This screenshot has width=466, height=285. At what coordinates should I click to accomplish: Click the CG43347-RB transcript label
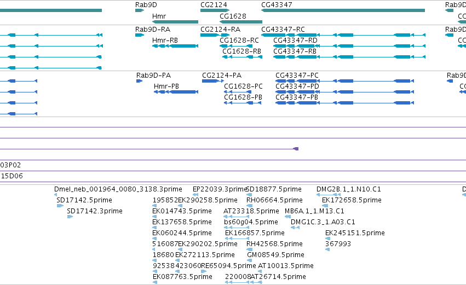coord(295,51)
